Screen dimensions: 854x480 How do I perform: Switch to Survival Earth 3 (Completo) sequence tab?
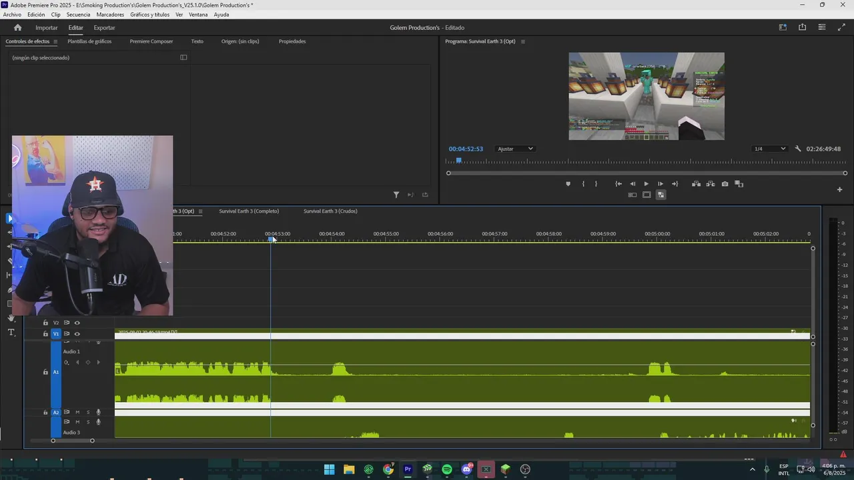[249, 211]
